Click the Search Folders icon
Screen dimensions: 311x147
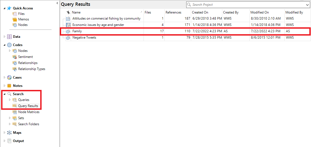pos(15,124)
